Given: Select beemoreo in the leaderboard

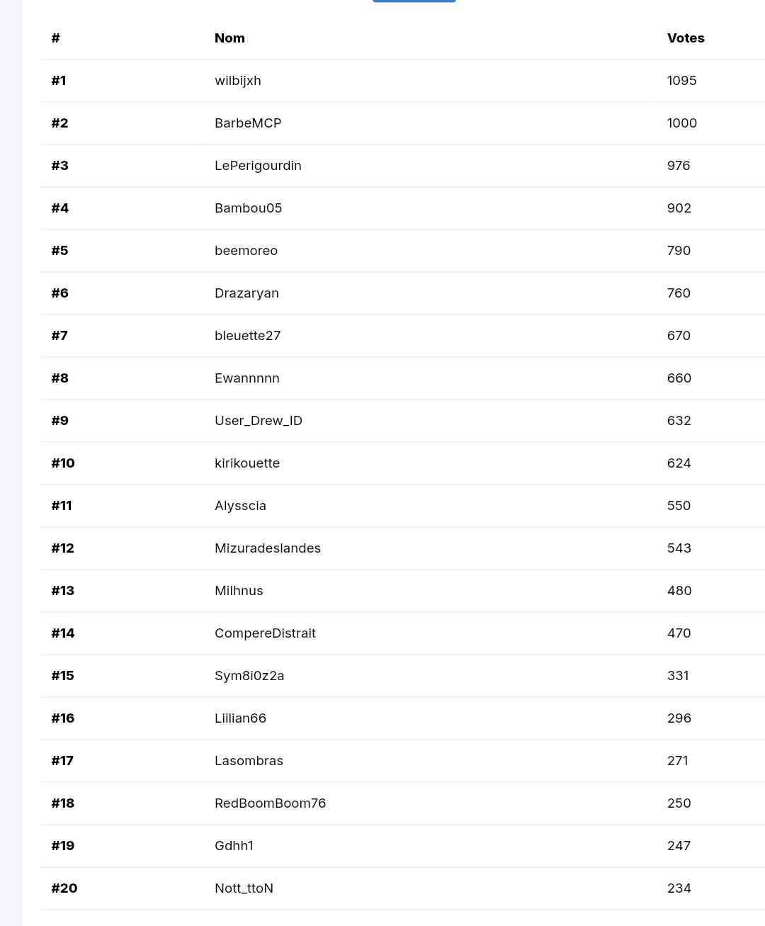Looking at the screenshot, I should click(x=246, y=251).
